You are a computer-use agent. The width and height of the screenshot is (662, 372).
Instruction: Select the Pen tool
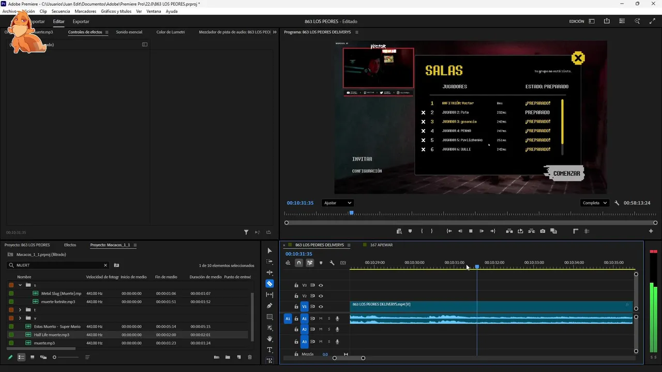(x=269, y=306)
